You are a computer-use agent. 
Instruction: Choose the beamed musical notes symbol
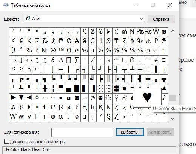coord(13,108)
